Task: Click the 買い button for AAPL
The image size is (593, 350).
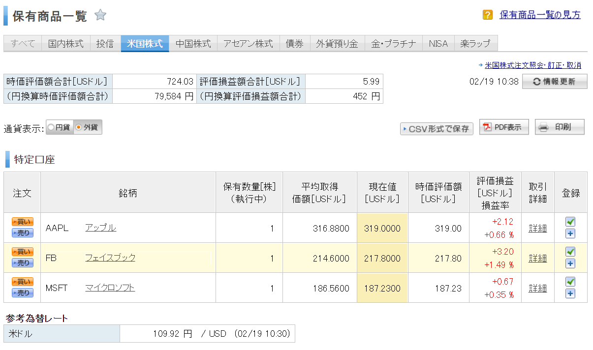Action: click(23, 222)
